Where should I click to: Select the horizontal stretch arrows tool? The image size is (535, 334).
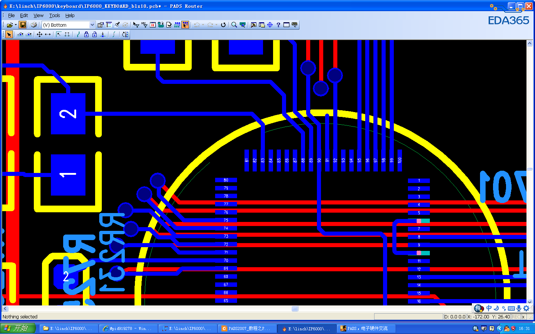(x=48, y=35)
